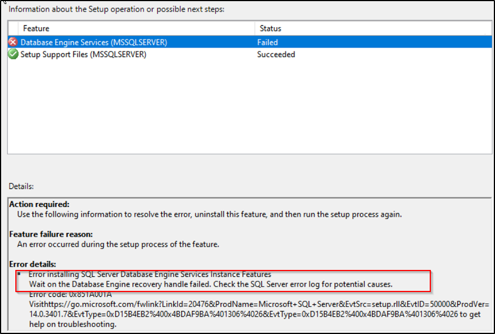Select the error code 0x851A001A text
The image size is (495, 334).
[61, 294]
